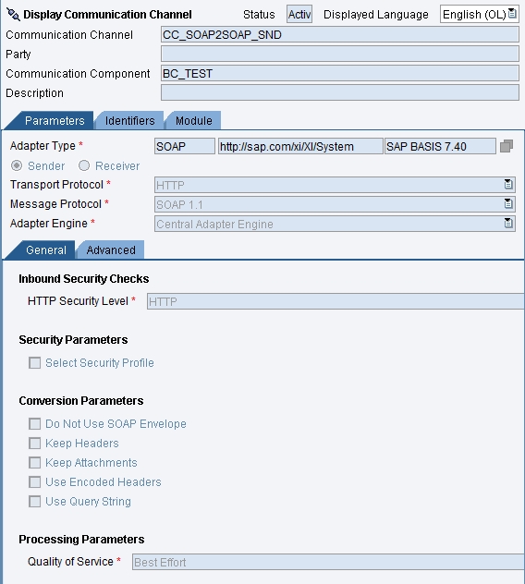Image resolution: width=525 pixels, height=584 pixels.
Task: Open the Transport Protocol dropdown
Action: pos(508,185)
